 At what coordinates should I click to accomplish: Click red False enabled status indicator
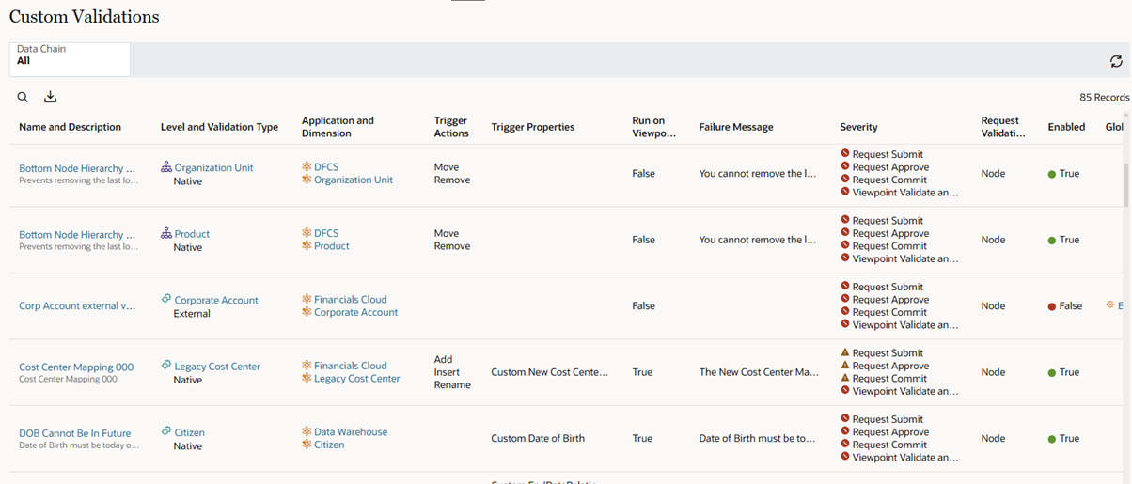point(1052,306)
